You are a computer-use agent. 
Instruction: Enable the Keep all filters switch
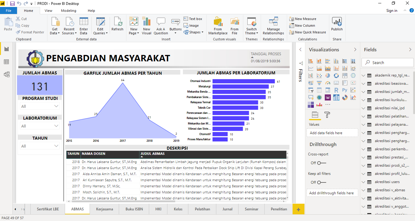pyautogui.click(x=321, y=182)
